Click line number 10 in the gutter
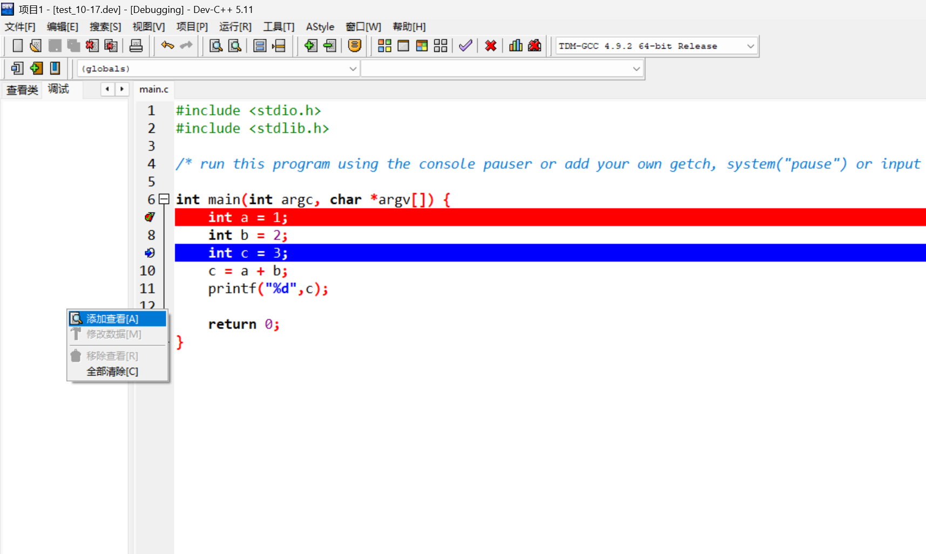Screen dimensions: 926x554 click(x=147, y=271)
